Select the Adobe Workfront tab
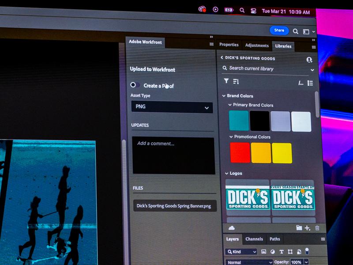Image resolution: width=353 pixels, height=265 pixels. [x=145, y=42]
